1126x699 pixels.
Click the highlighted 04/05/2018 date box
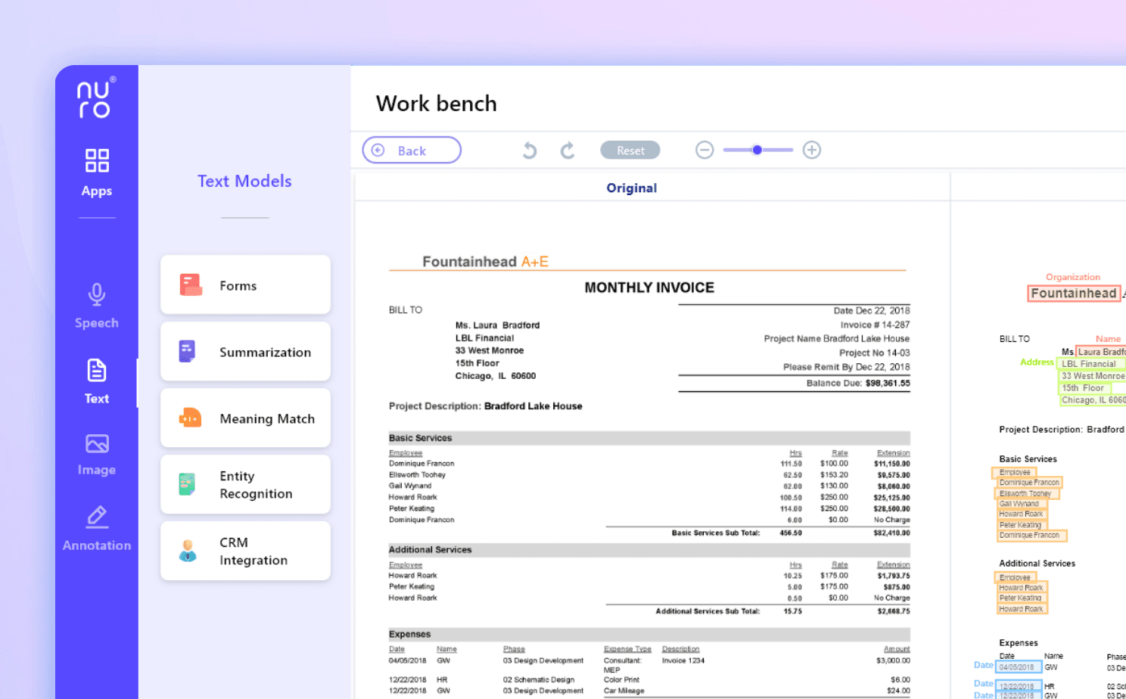coord(1019,667)
